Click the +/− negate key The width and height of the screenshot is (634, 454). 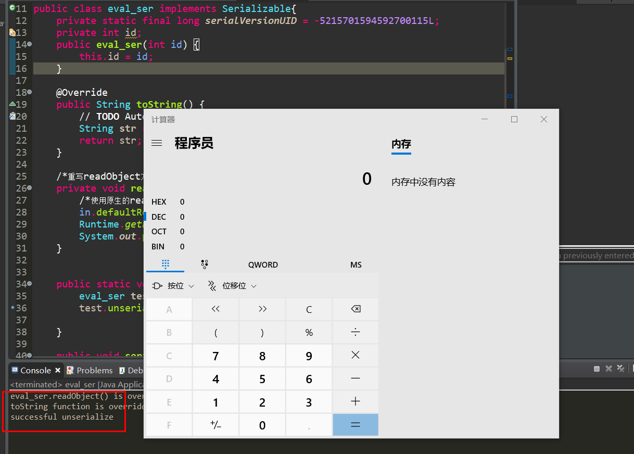tap(215, 425)
